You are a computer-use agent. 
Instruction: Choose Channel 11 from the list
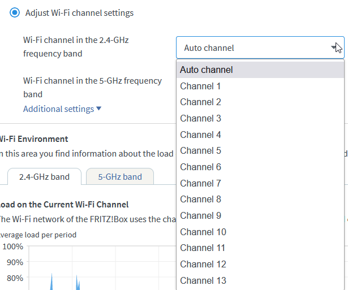[x=260, y=248]
